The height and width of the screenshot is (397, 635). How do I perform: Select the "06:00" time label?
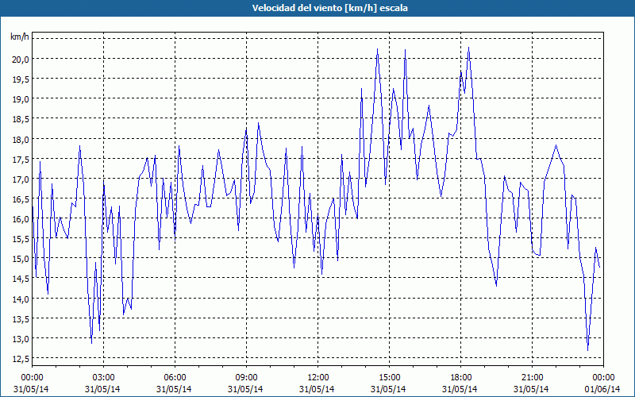(x=175, y=378)
